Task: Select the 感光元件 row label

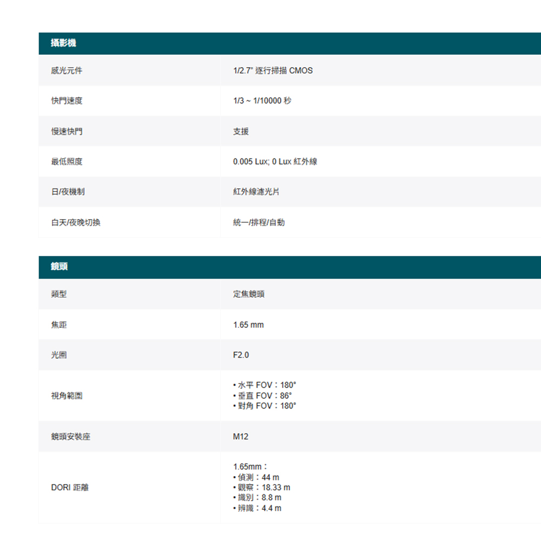Action: pos(67,70)
